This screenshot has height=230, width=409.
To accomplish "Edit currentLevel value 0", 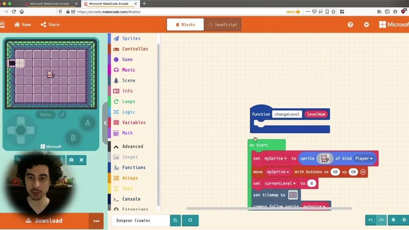I will pyautogui.click(x=311, y=183).
